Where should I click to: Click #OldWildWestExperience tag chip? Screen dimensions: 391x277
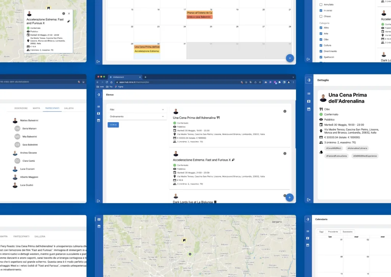[x=365, y=156]
